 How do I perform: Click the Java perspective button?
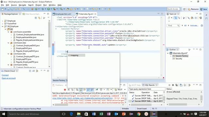[x=204, y=9]
